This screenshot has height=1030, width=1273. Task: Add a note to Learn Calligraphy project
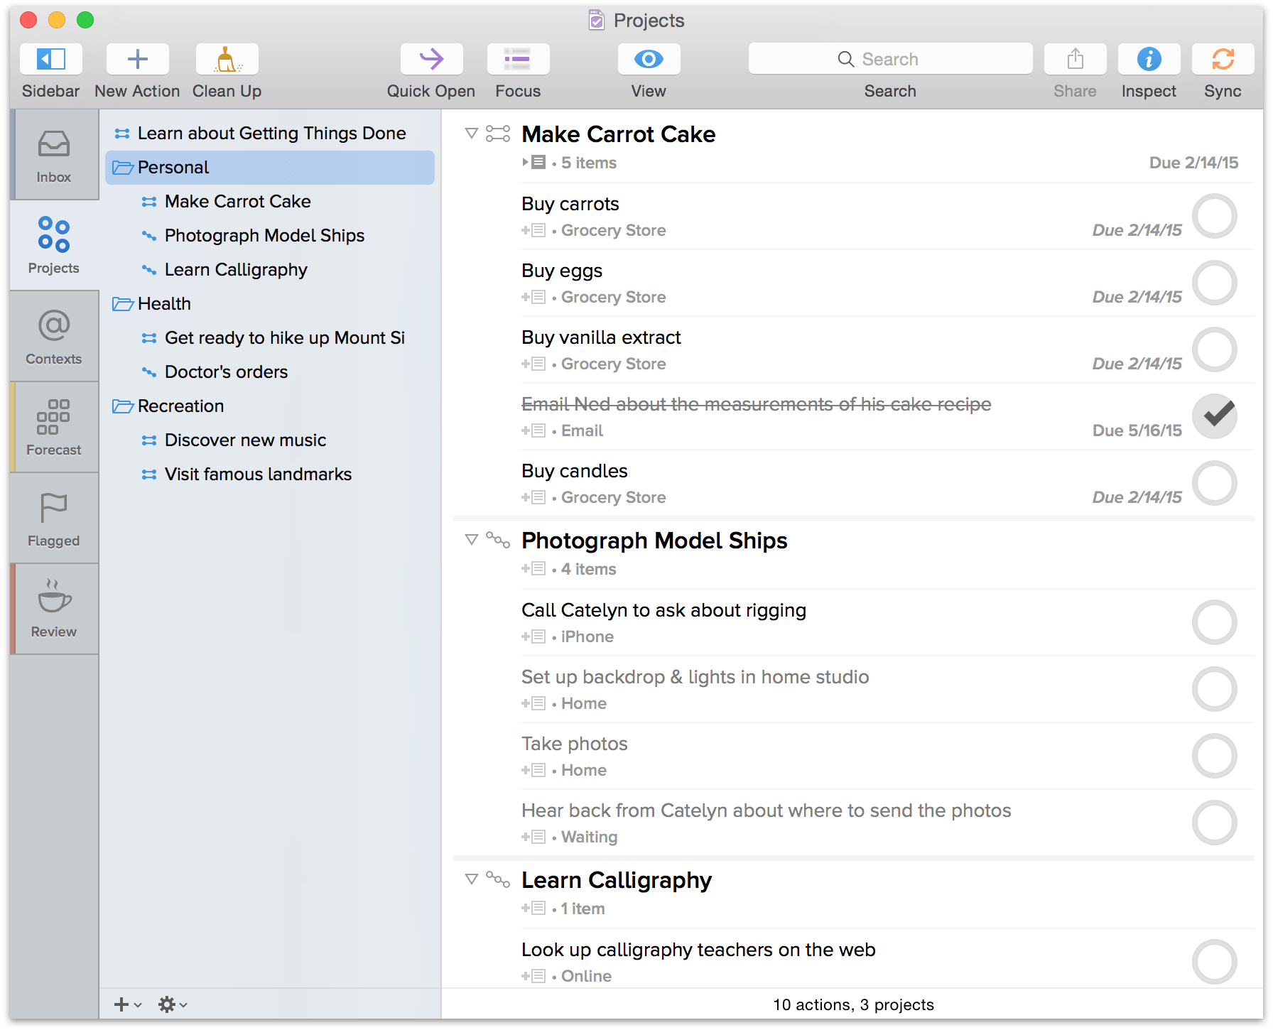(533, 908)
